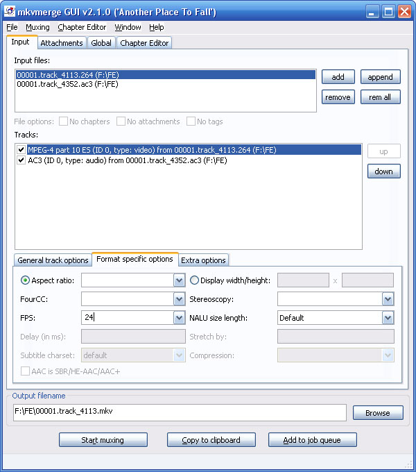Select the Display width/height radio button

point(194,280)
